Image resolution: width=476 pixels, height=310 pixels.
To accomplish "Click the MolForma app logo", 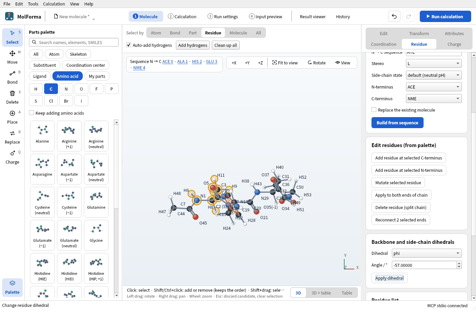I will click(x=9, y=16).
